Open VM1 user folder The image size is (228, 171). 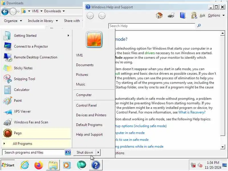(80, 55)
